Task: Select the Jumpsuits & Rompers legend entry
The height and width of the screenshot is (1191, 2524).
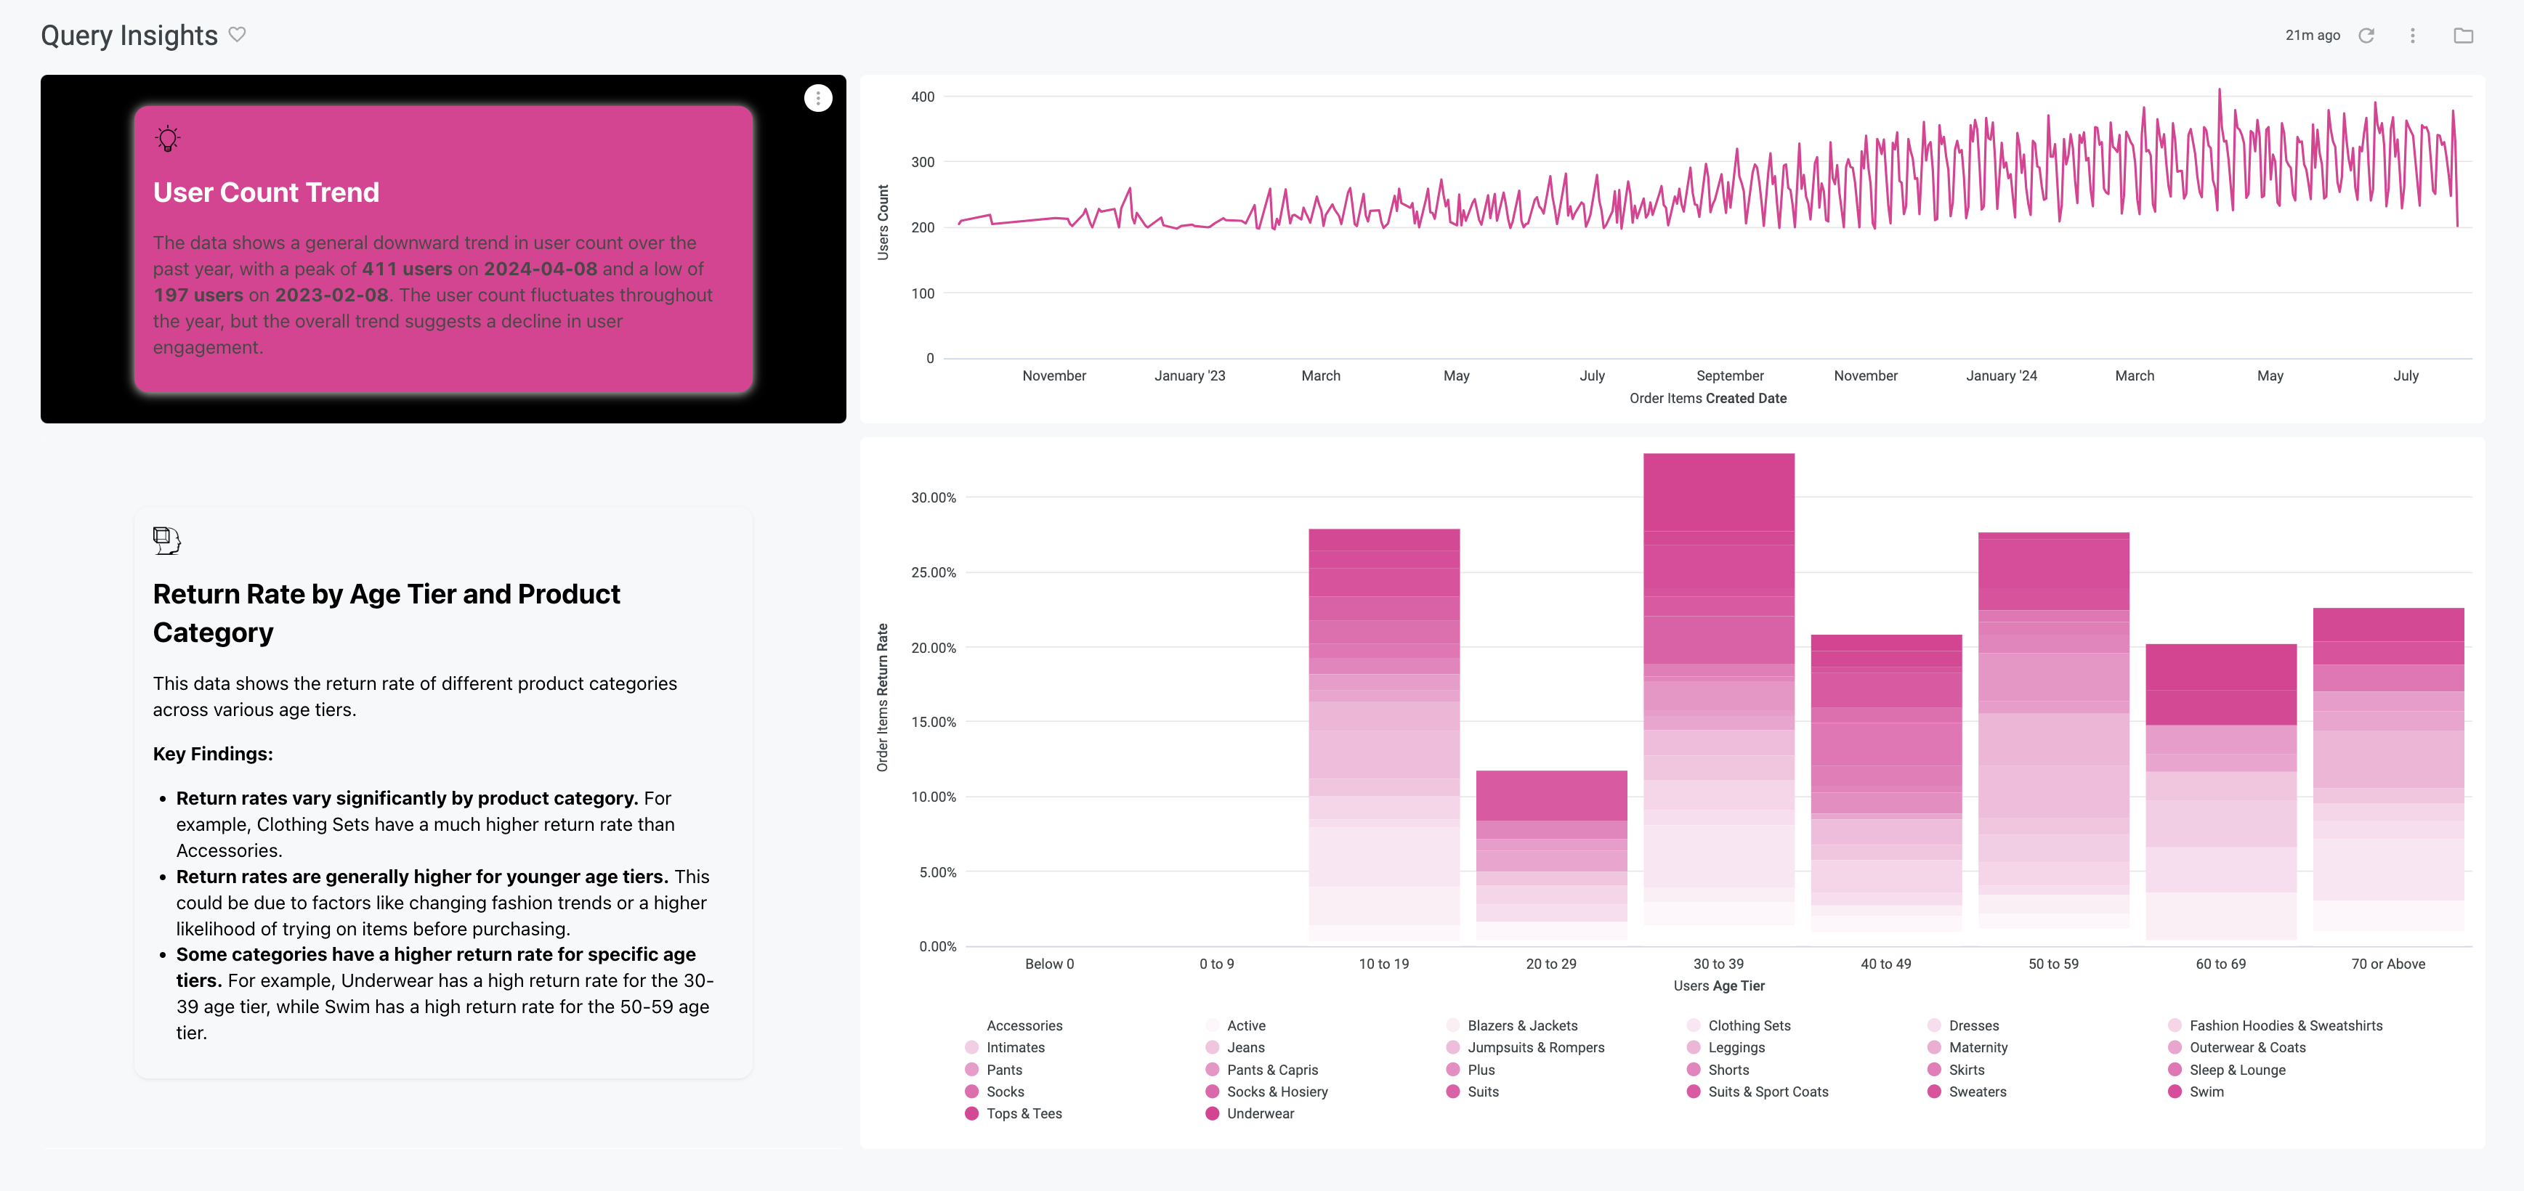Action: (x=1535, y=1048)
